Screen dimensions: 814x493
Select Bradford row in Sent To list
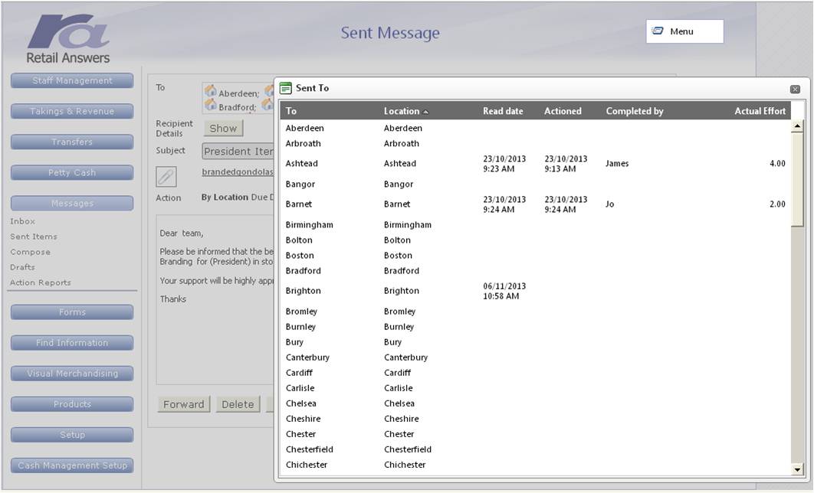click(535, 270)
